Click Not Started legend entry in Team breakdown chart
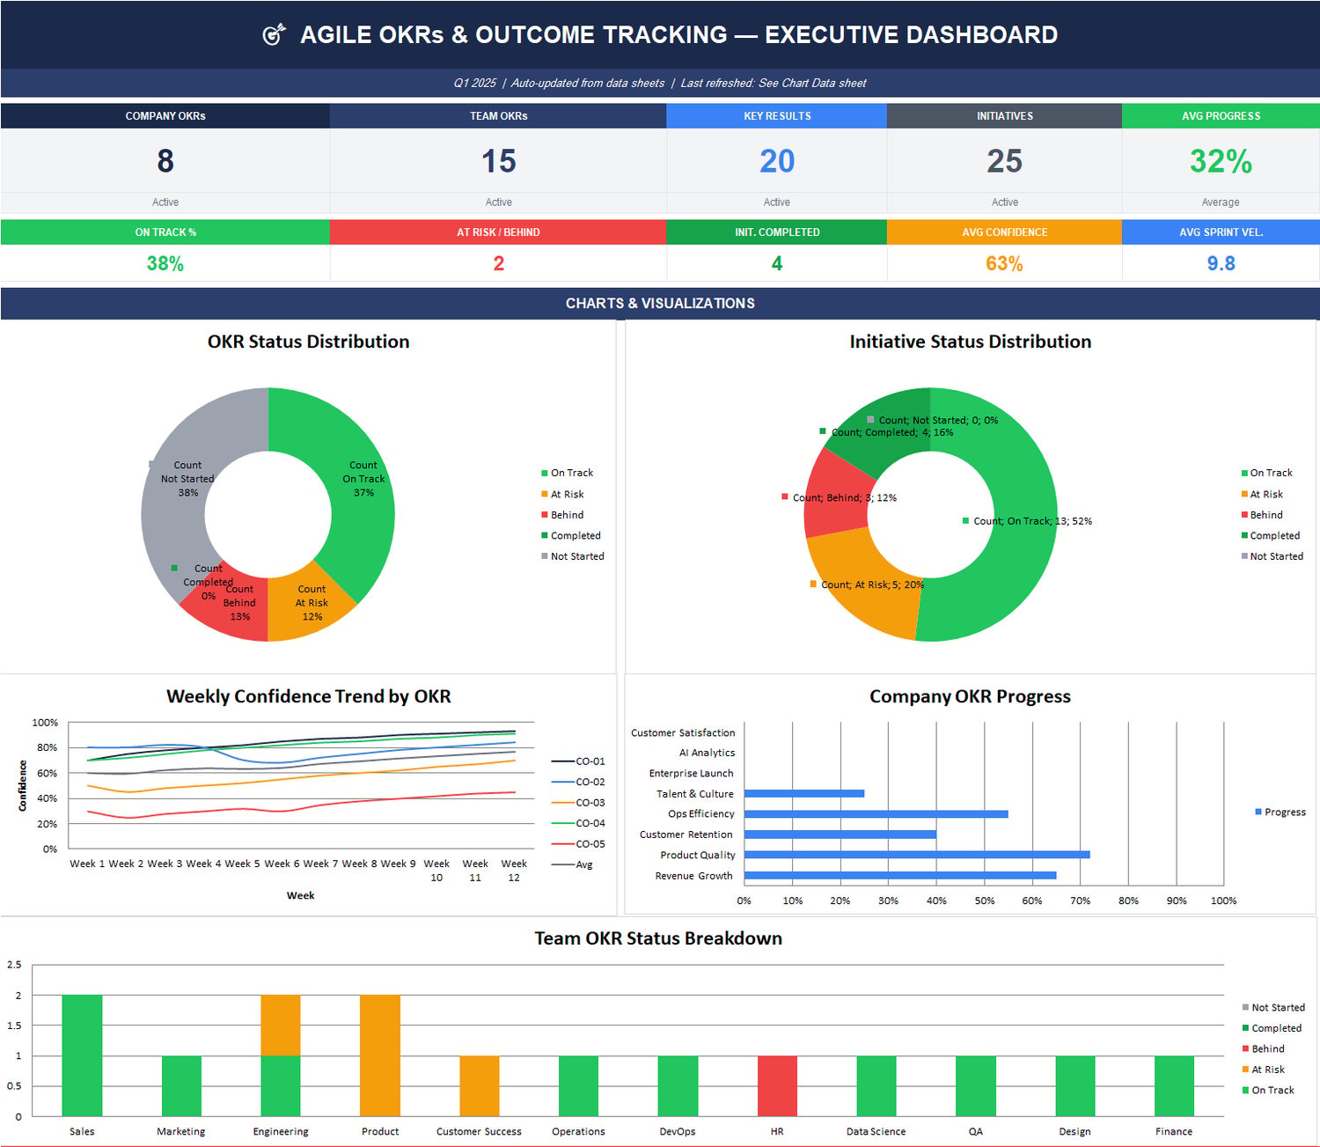 tap(1273, 1008)
